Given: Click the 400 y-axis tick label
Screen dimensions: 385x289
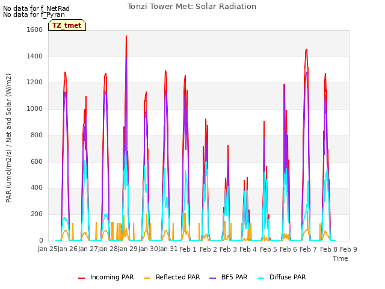Looking at the screenshot, I should 37,188.
